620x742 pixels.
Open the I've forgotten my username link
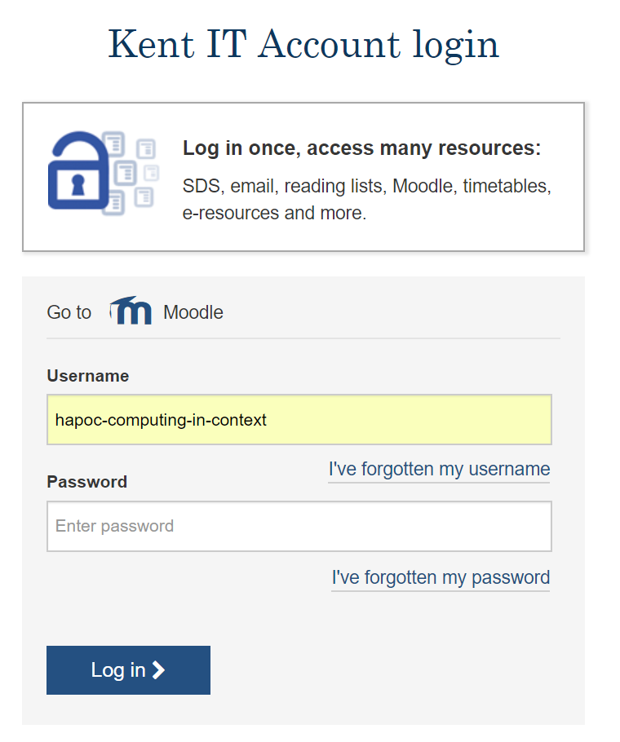tap(439, 470)
